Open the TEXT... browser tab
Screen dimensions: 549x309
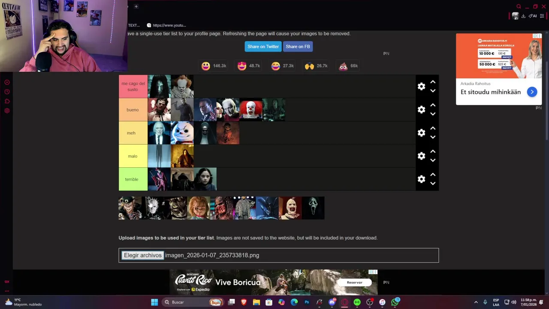tap(134, 25)
